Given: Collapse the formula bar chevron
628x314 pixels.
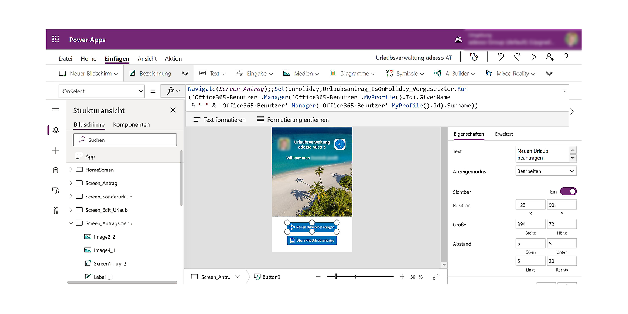Looking at the screenshot, I should pyautogui.click(x=564, y=91).
